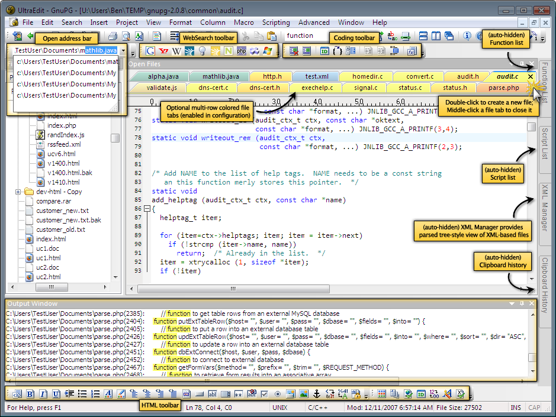Toggle INS insert mode indicator
Screen dimensions: 556x417
click(516, 408)
